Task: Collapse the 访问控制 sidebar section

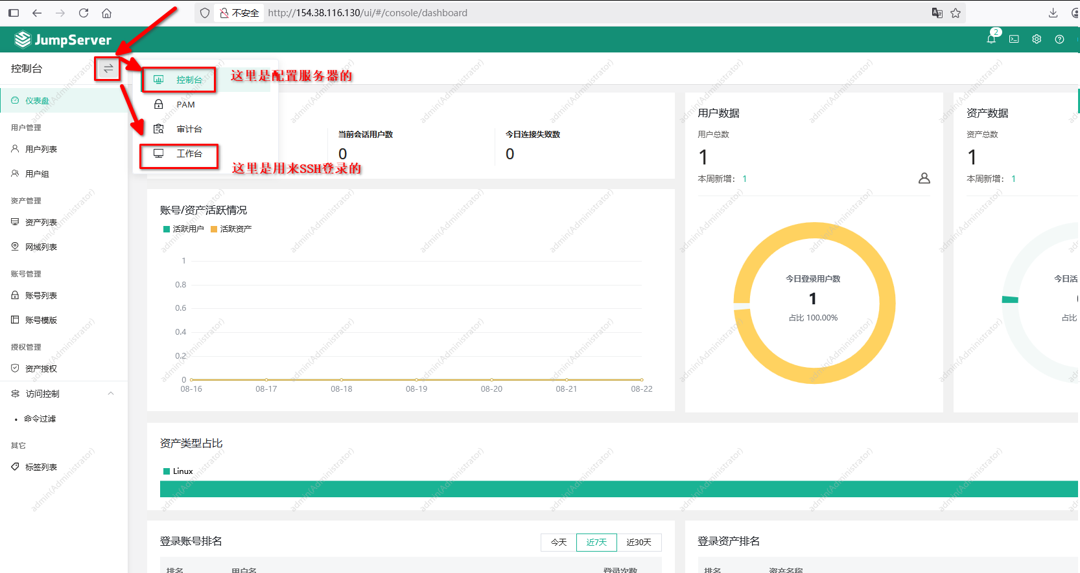Action: click(111, 394)
